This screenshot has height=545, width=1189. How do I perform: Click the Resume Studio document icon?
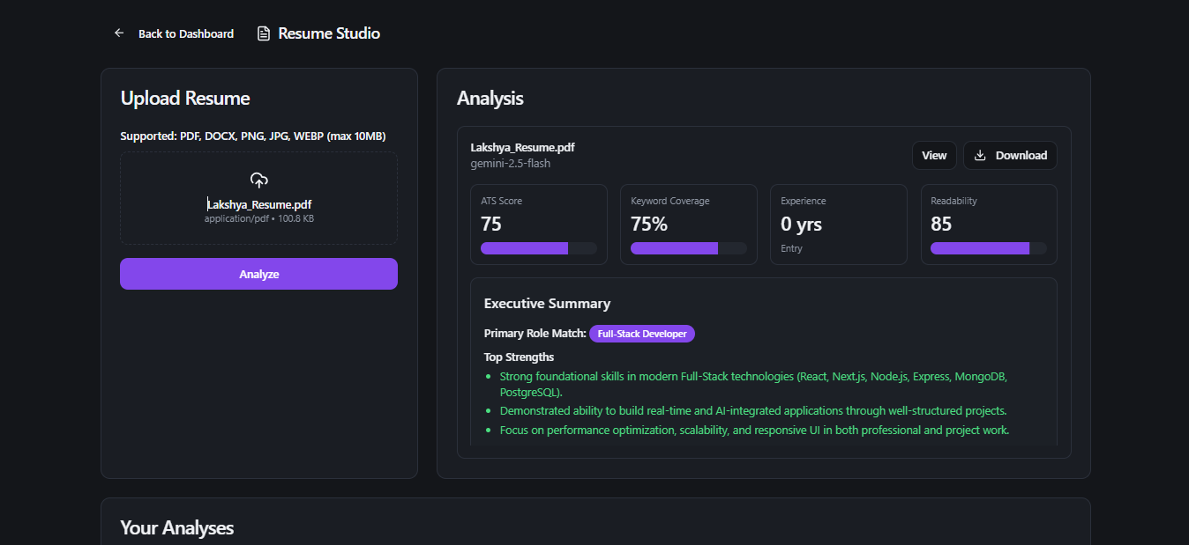tap(263, 33)
